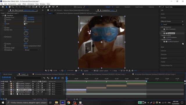This screenshot has height=105, width=186.
Task: Open the magnification 33.3% dropdown
Action: 57,71
